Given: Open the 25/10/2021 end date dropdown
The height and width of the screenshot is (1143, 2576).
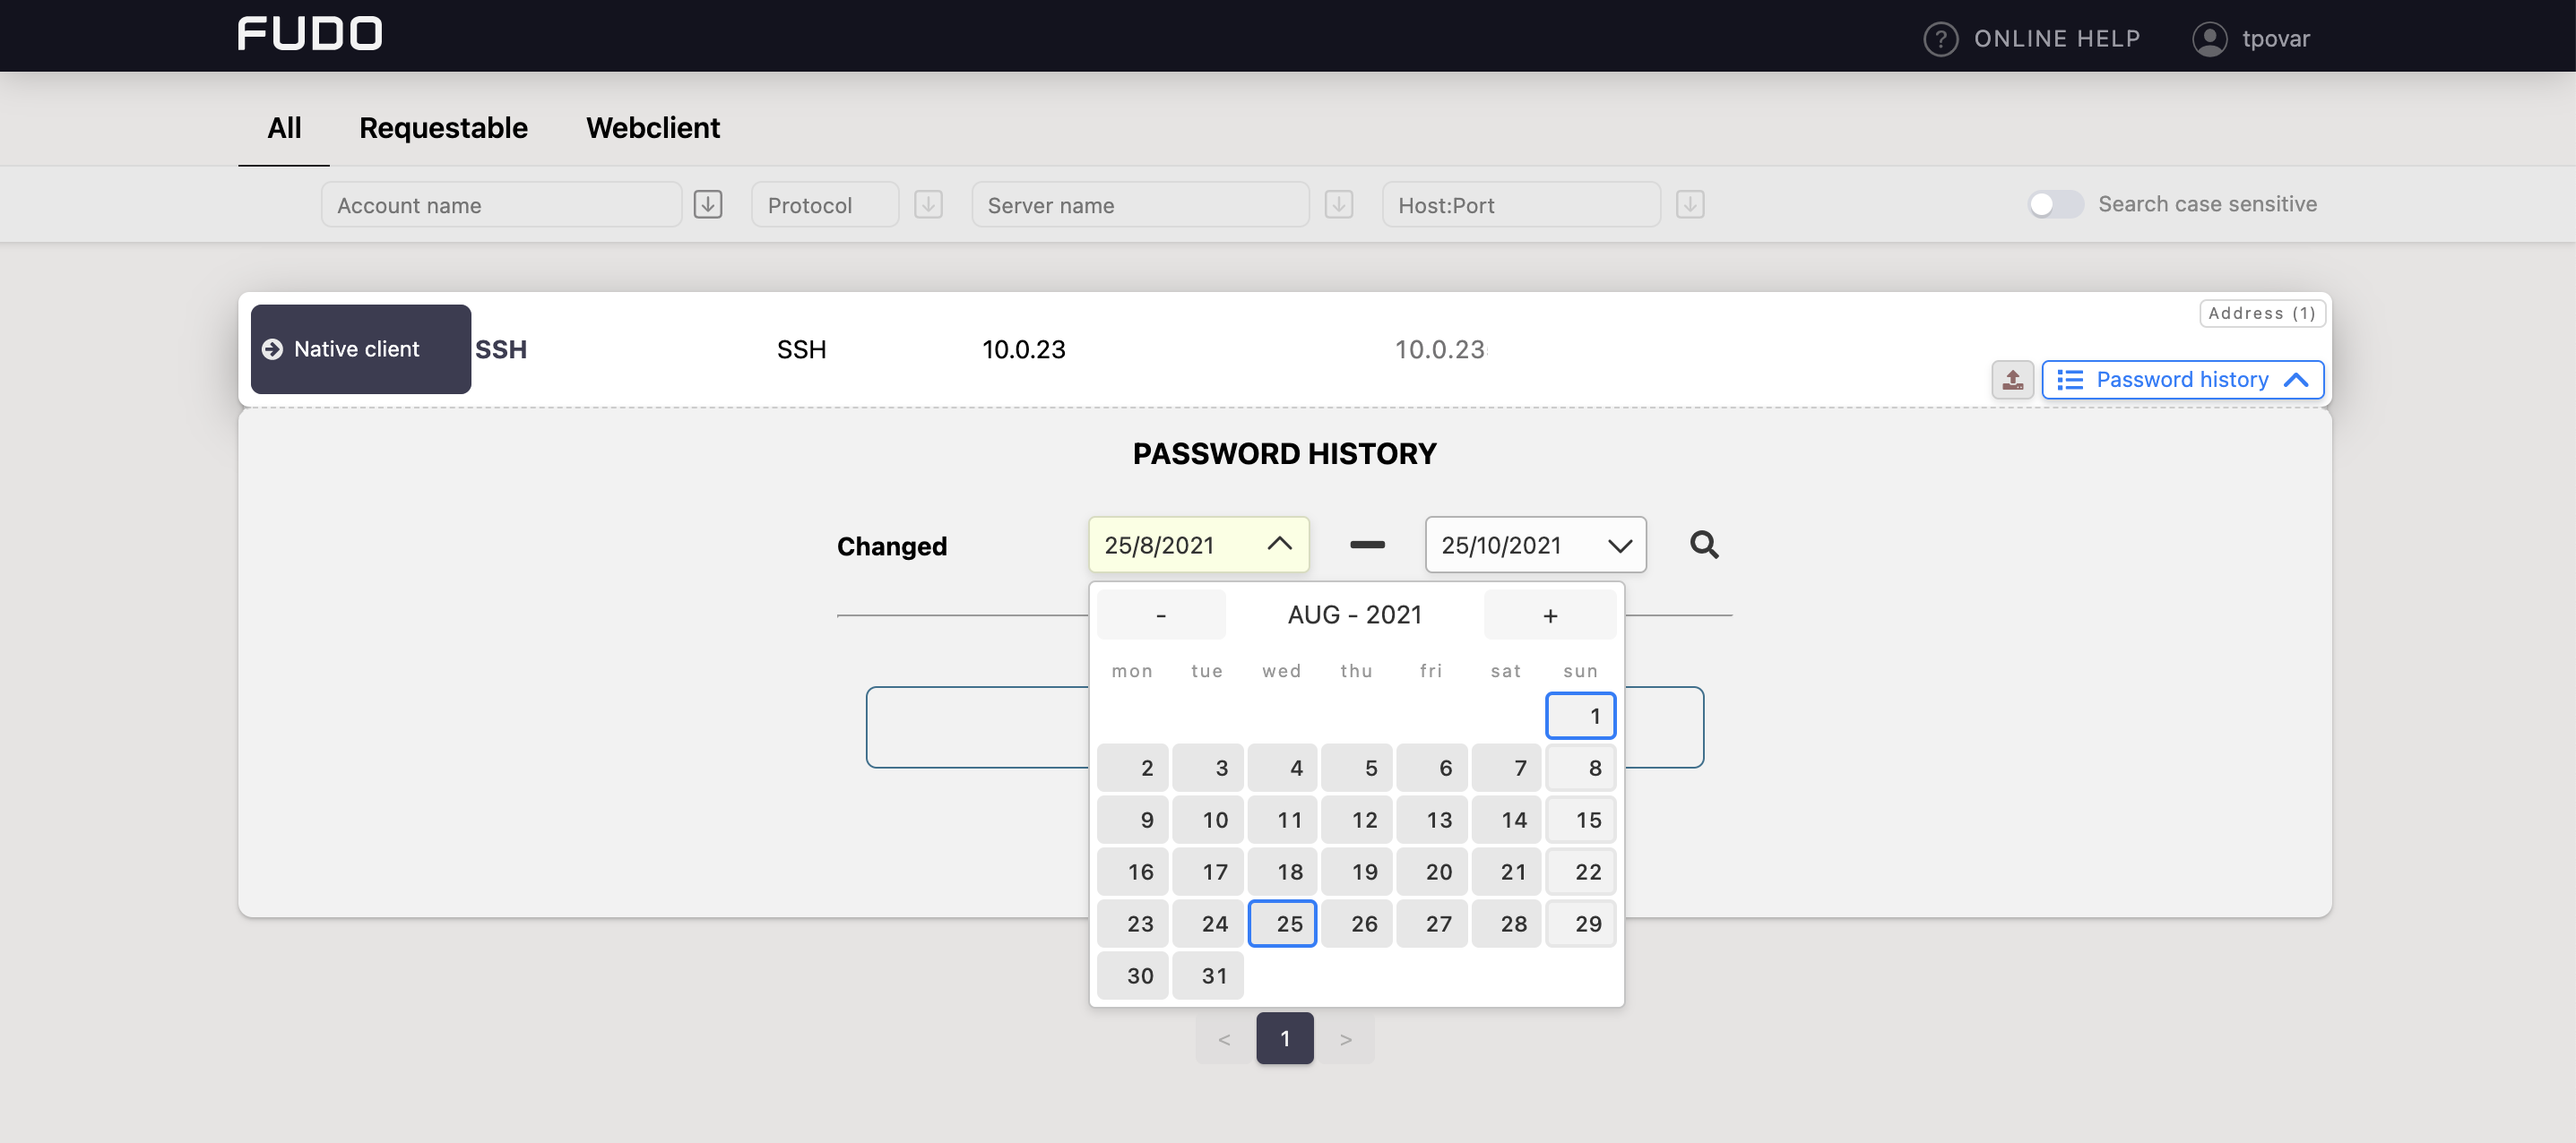Looking at the screenshot, I should 1536,545.
